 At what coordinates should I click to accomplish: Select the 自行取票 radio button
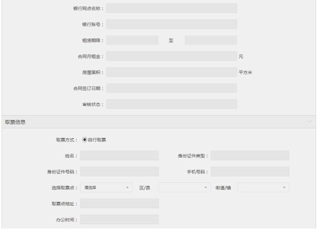pos(84,139)
